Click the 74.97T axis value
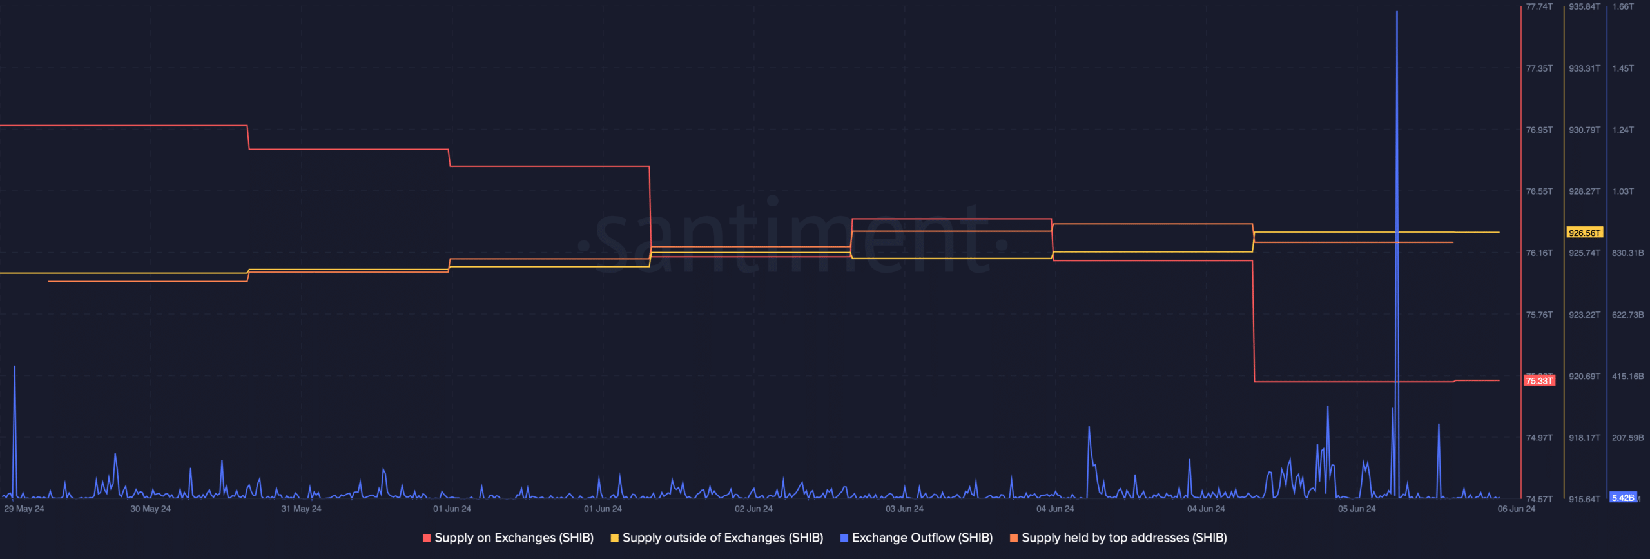This screenshot has height=559, width=1650. (1539, 438)
